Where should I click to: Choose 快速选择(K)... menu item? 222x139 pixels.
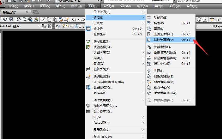click(116, 47)
